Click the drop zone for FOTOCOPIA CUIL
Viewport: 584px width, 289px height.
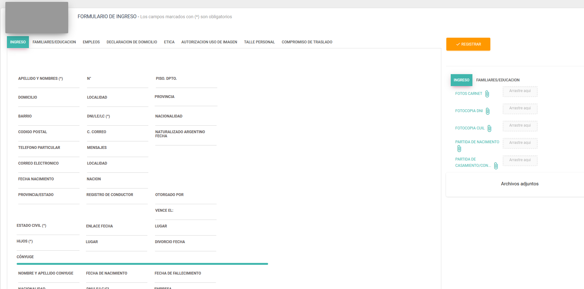tap(520, 126)
